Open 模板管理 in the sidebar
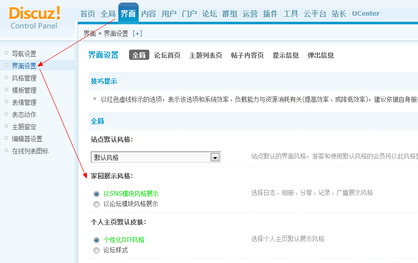Screen dimensions: 418x263 pos(24,90)
